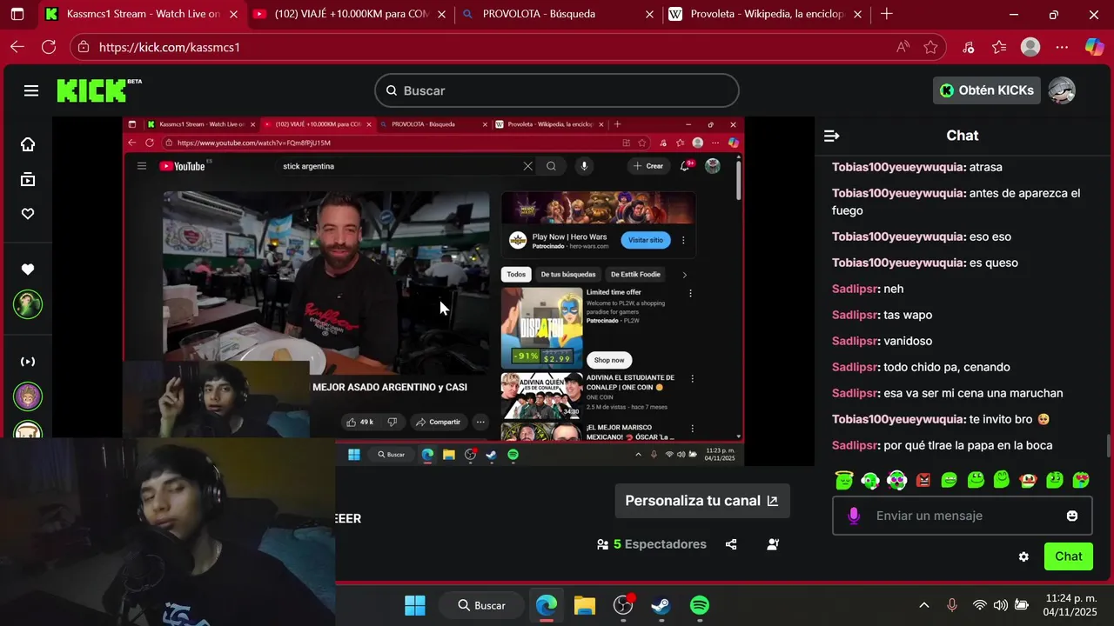Open the profile avatar at Kick's top right
This screenshot has width=1114, height=626.
[1062, 90]
